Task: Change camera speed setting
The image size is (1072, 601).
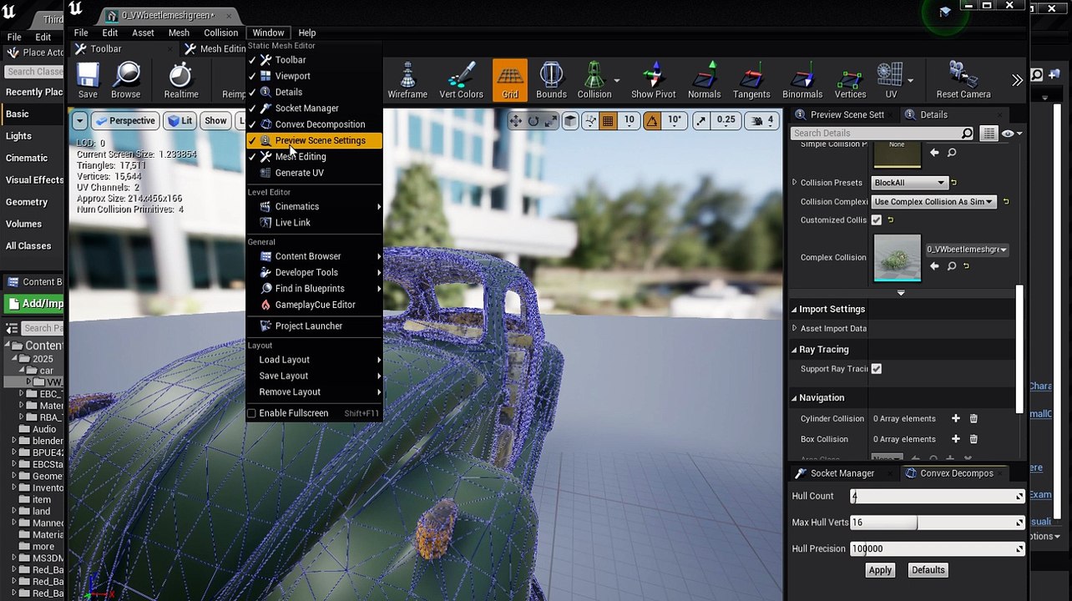Action: [x=763, y=121]
